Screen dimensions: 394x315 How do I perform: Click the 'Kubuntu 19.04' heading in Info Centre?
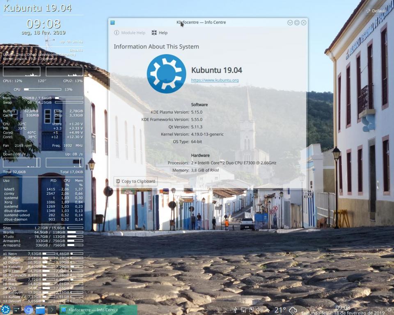point(217,70)
